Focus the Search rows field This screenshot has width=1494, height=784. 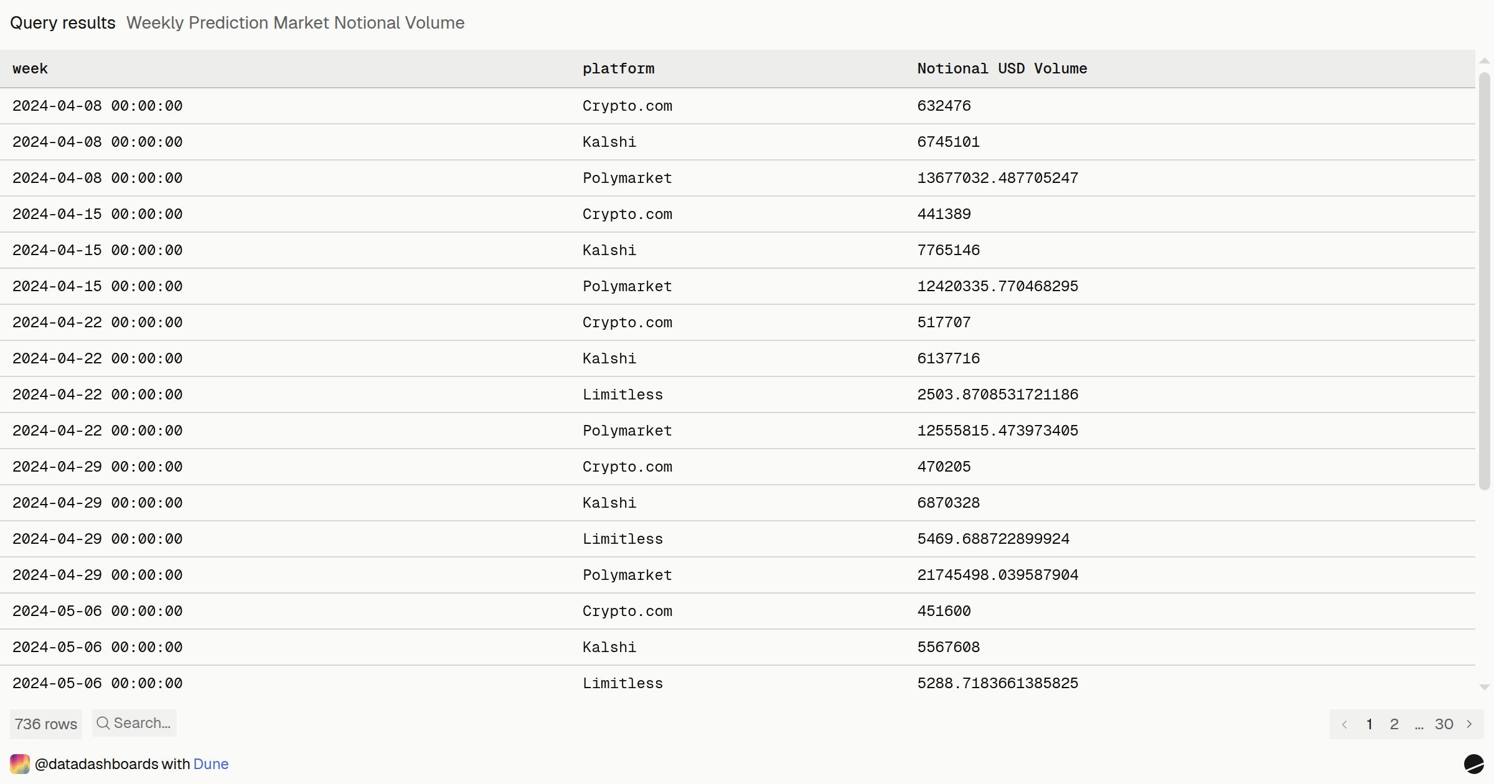coord(134,723)
